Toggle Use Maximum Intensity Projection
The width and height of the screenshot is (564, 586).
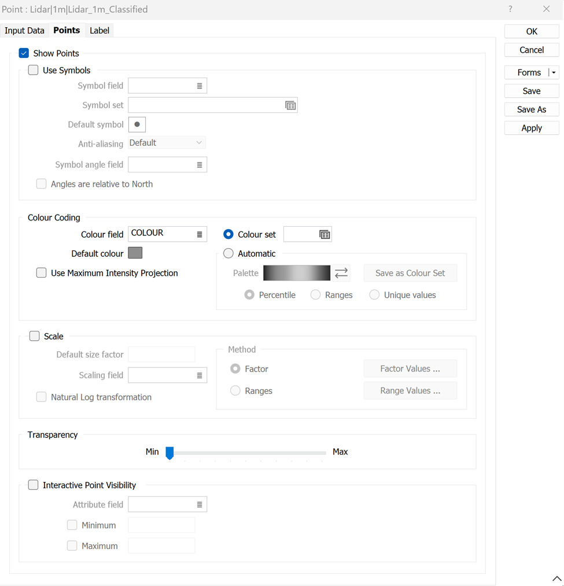[x=41, y=273]
